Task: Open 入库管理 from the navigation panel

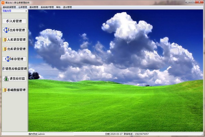Action: (x=14, y=21)
